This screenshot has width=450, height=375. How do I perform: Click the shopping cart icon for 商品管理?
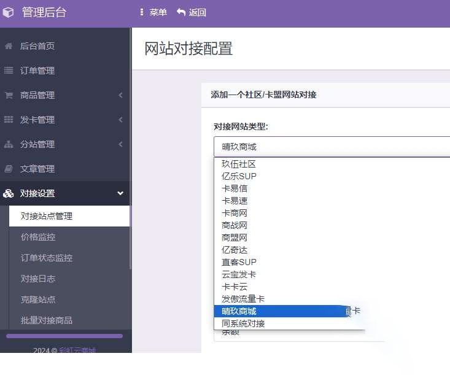9,95
